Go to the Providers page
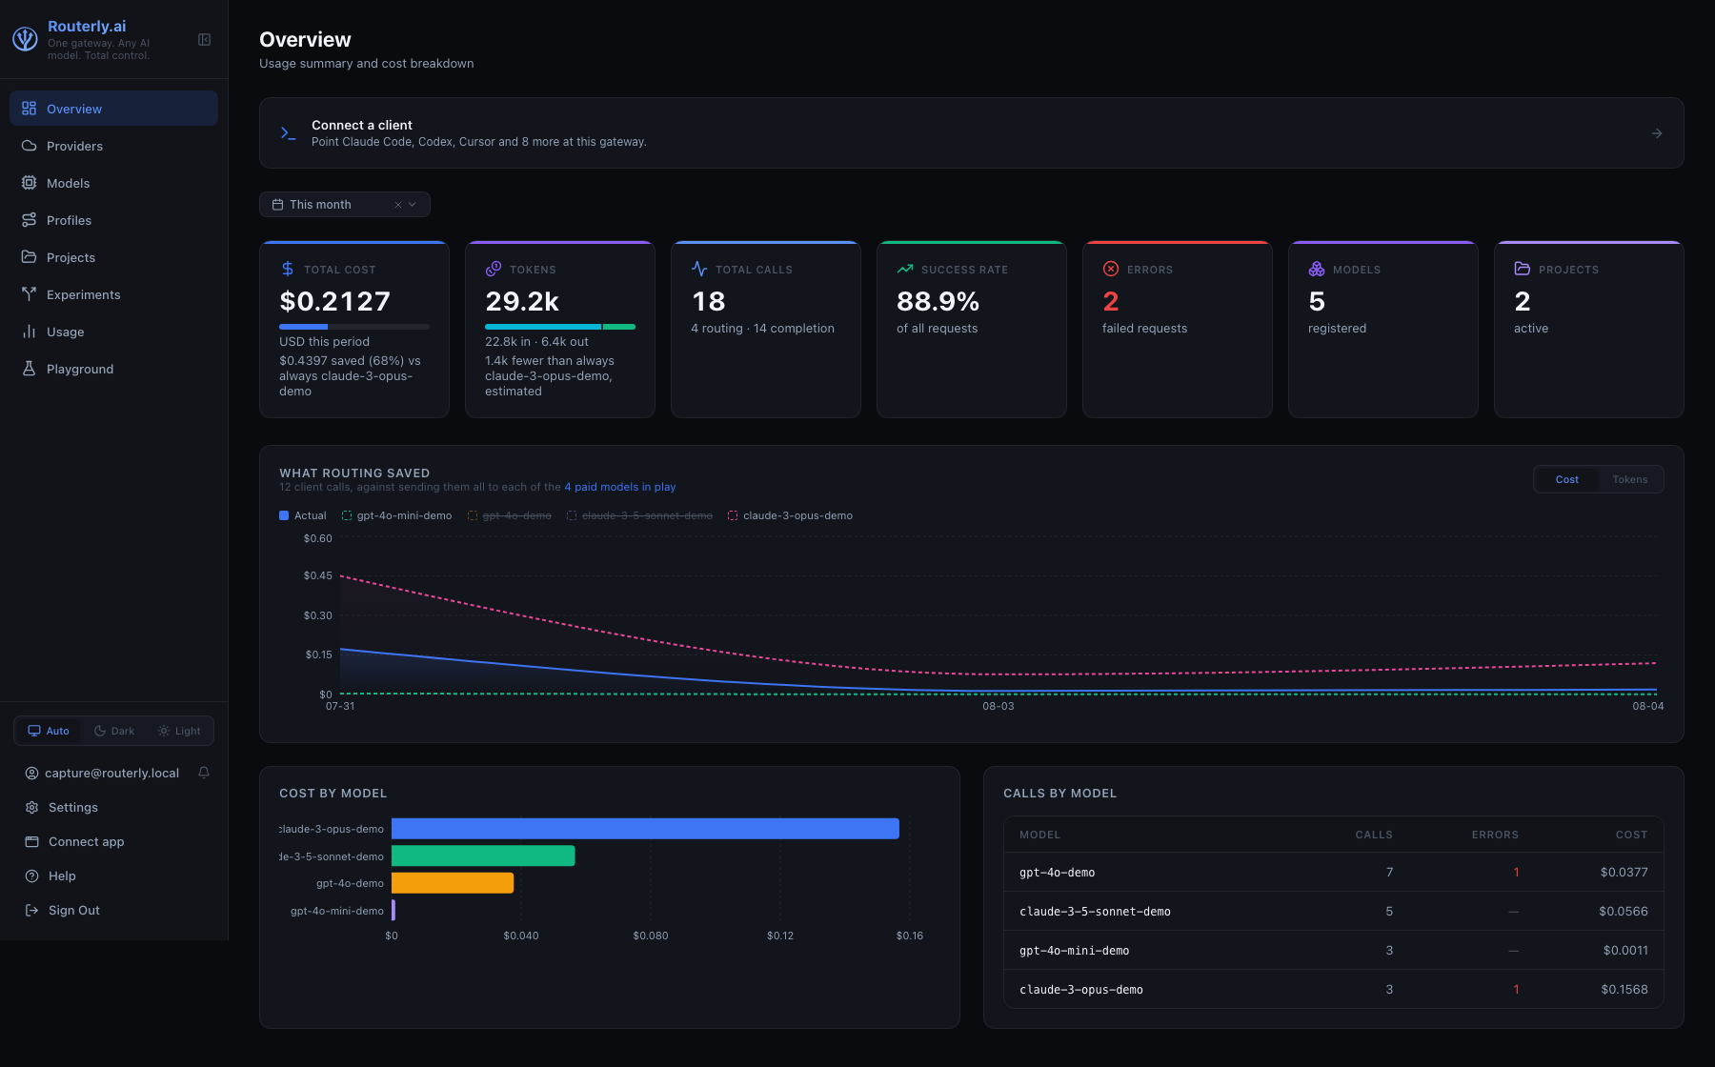The height and width of the screenshot is (1067, 1715). [113, 146]
